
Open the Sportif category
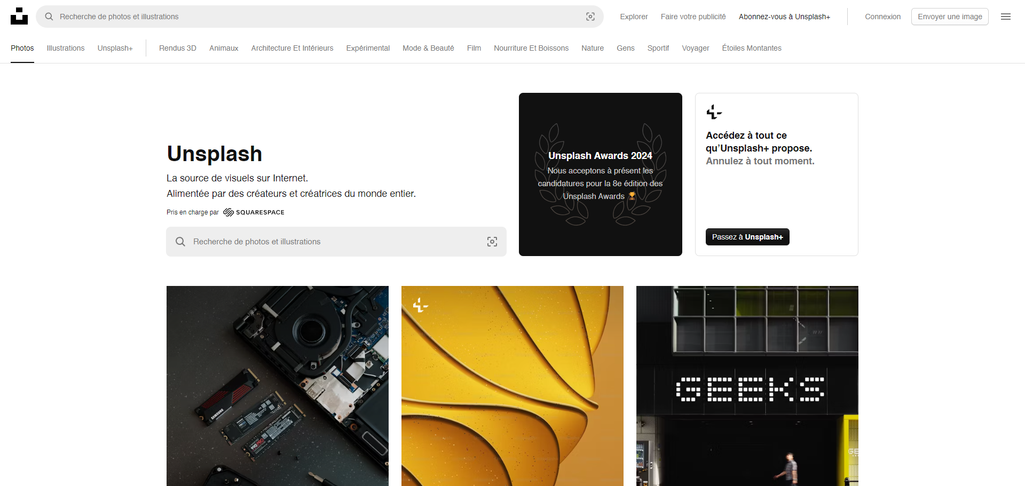click(658, 48)
